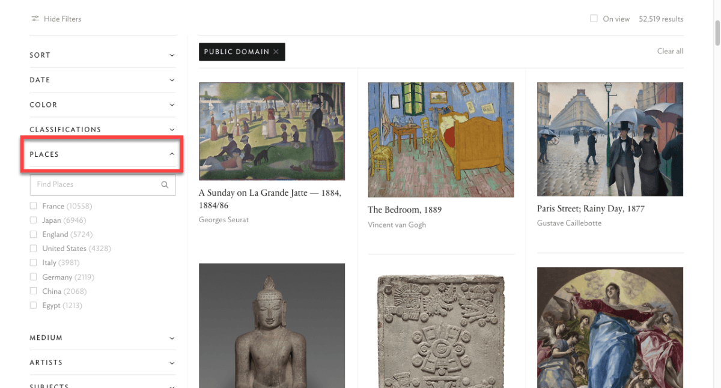Open The Bedroom painting thumbnail

441,139
